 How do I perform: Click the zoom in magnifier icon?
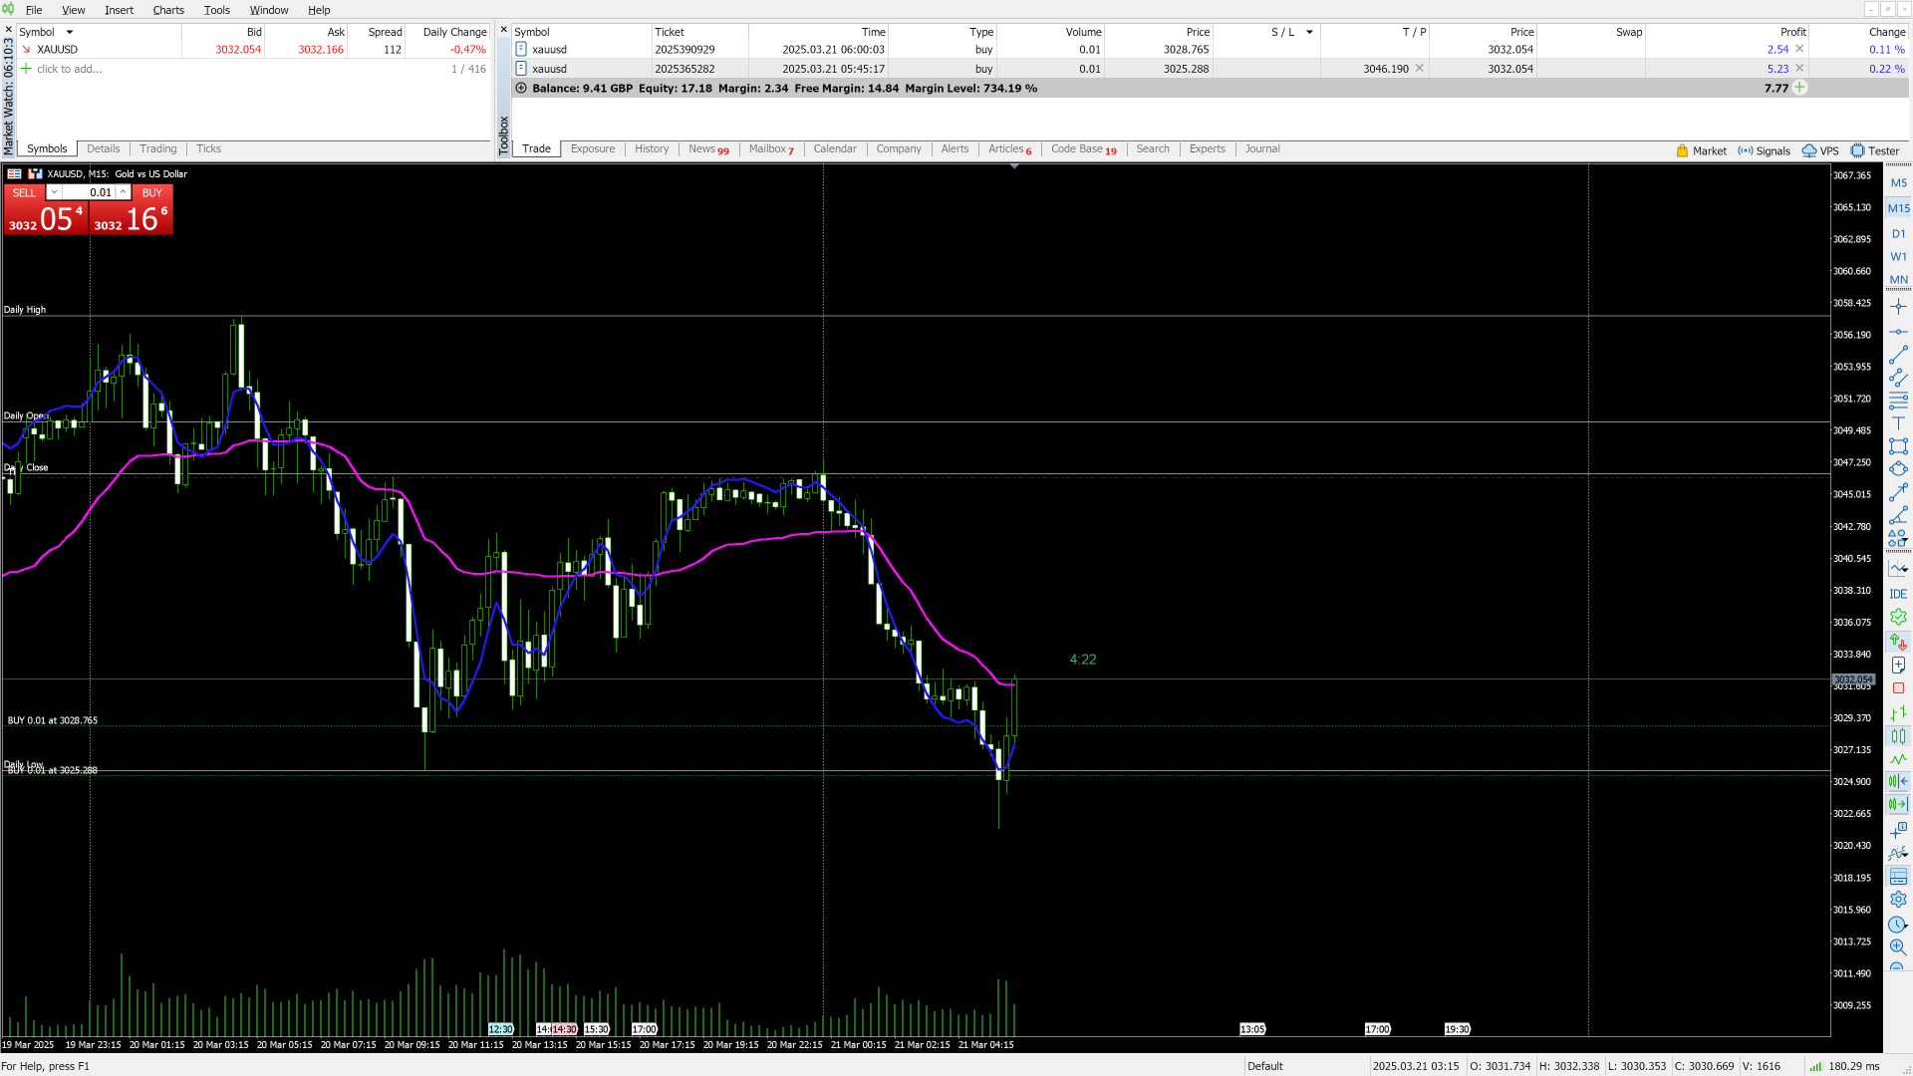point(1898,947)
